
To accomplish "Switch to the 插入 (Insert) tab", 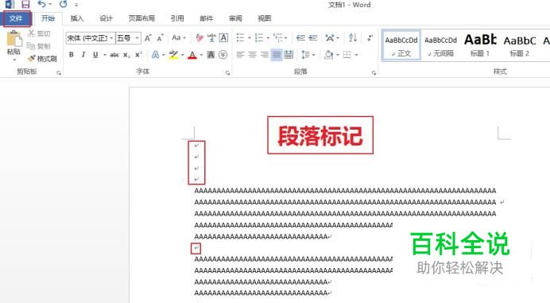I will (77, 18).
